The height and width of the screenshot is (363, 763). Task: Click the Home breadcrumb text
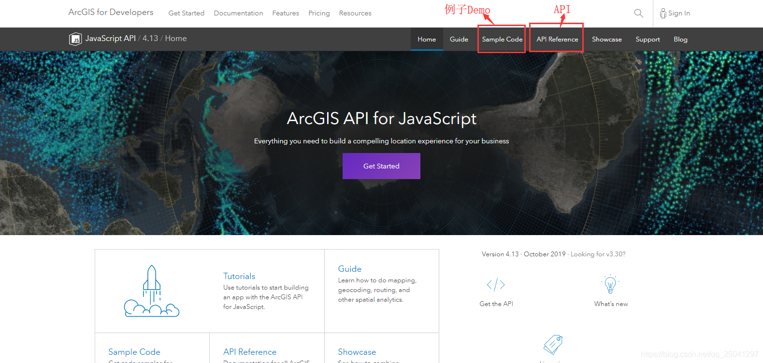coord(176,38)
